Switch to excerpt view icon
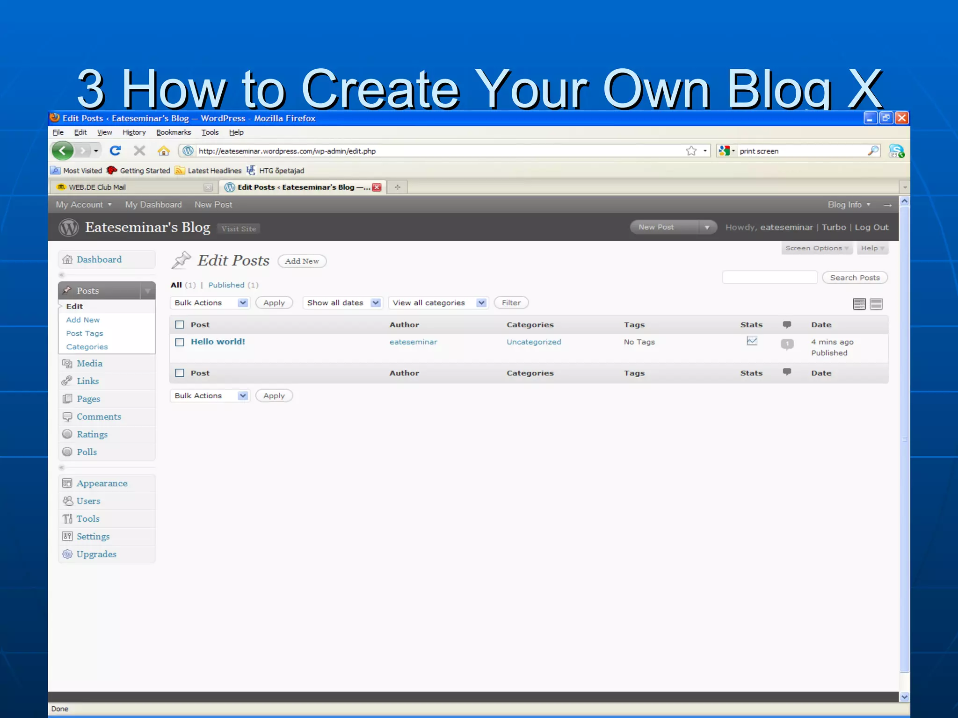The height and width of the screenshot is (718, 958). click(x=877, y=304)
